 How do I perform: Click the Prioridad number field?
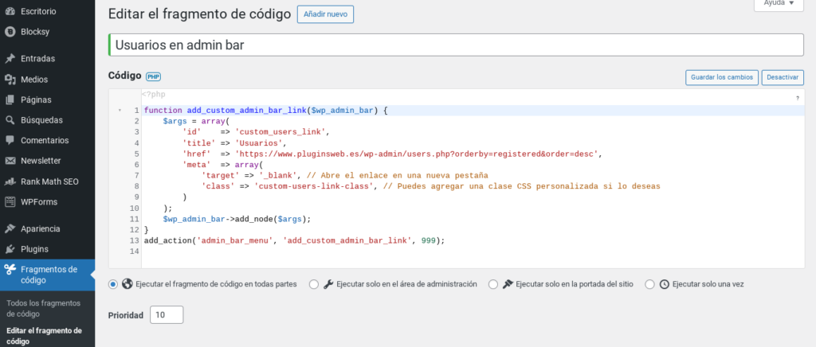167,315
